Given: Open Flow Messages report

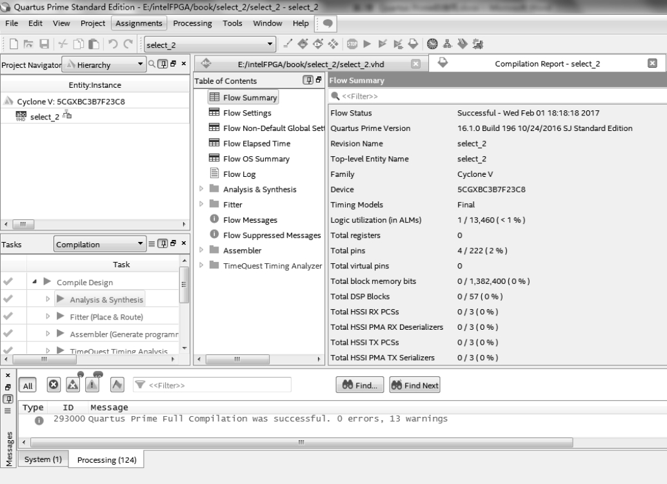Looking at the screenshot, I should tap(250, 220).
